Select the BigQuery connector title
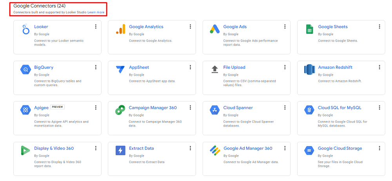Screen dimensions: 392x181 click(x=44, y=67)
